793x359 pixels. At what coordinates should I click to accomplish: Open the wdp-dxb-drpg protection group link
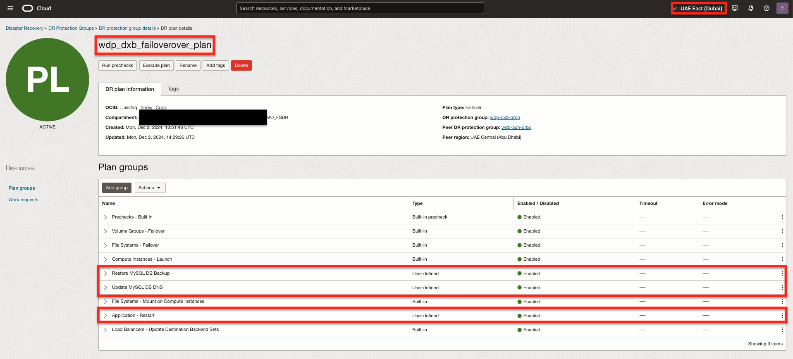(505, 118)
